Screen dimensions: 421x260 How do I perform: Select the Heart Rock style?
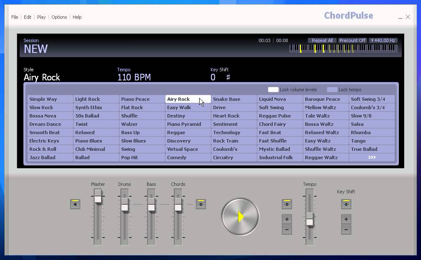point(234,116)
